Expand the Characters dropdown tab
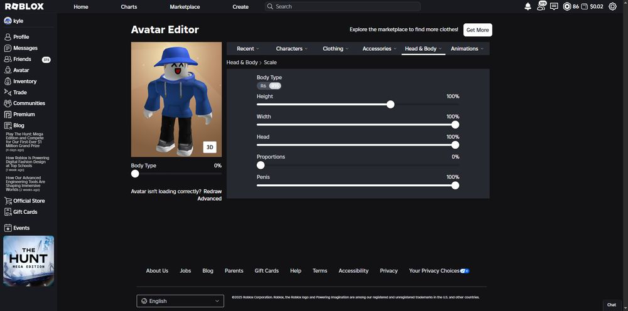 [291, 49]
